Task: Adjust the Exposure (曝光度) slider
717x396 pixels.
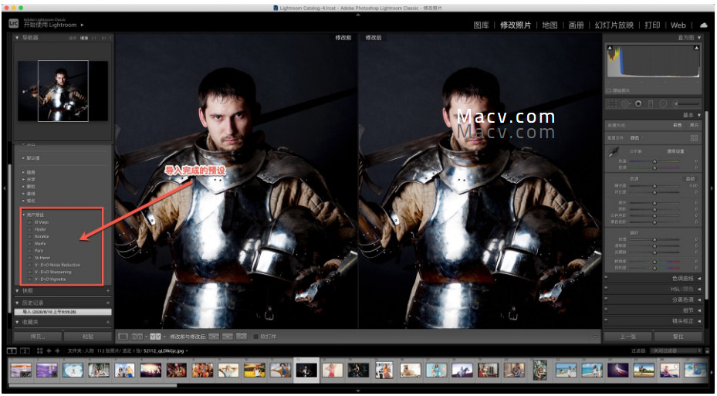Action: (654, 186)
